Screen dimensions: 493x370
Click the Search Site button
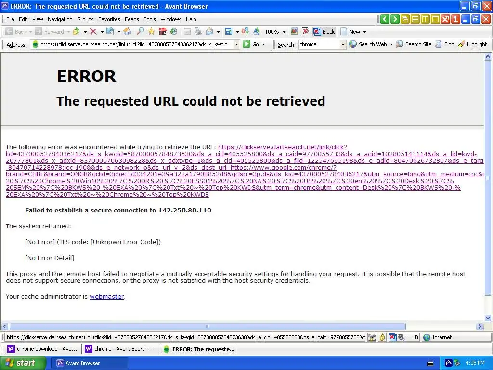click(x=414, y=44)
